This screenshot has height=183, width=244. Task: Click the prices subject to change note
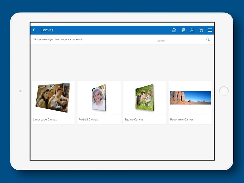pyautogui.click(x=58, y=39)
